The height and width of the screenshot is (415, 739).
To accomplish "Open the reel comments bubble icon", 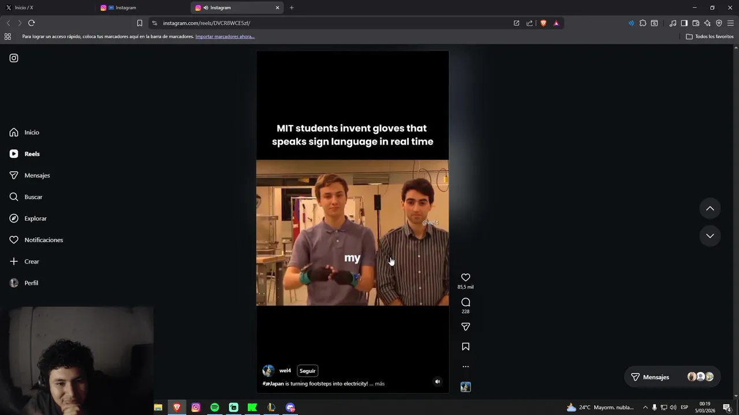I will (465, 302).
